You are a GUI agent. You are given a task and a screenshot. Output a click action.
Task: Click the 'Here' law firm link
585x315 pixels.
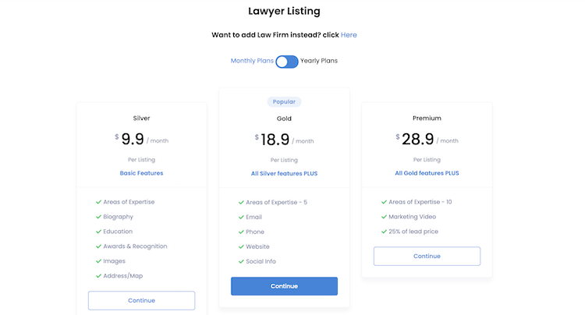click(x=349, y=35)
